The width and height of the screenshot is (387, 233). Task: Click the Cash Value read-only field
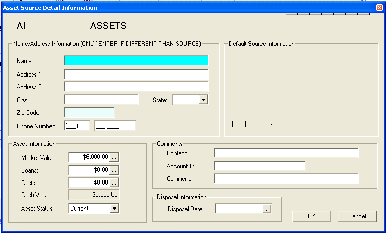pyautogui.click(x=94, y=195)
